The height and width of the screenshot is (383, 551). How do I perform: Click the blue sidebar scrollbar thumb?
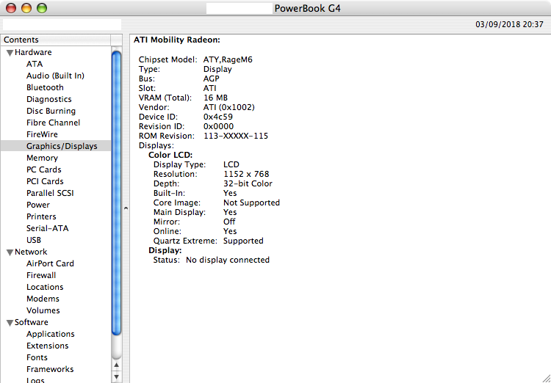point(116,193)
